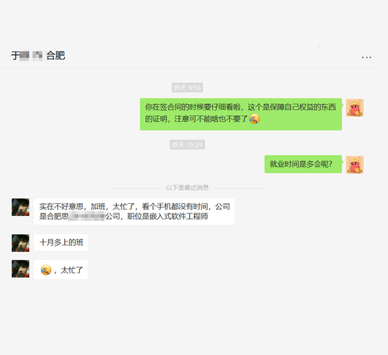Click the contact avatar beside the 太忙了 message
Image resolution: width=388 pixels, height=355 pixels.
21,269
